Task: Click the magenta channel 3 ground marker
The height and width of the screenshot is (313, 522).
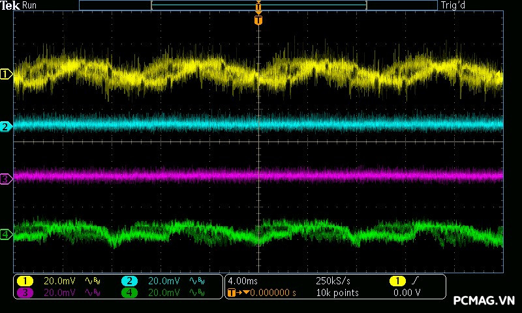Action: tap(6, 179)
